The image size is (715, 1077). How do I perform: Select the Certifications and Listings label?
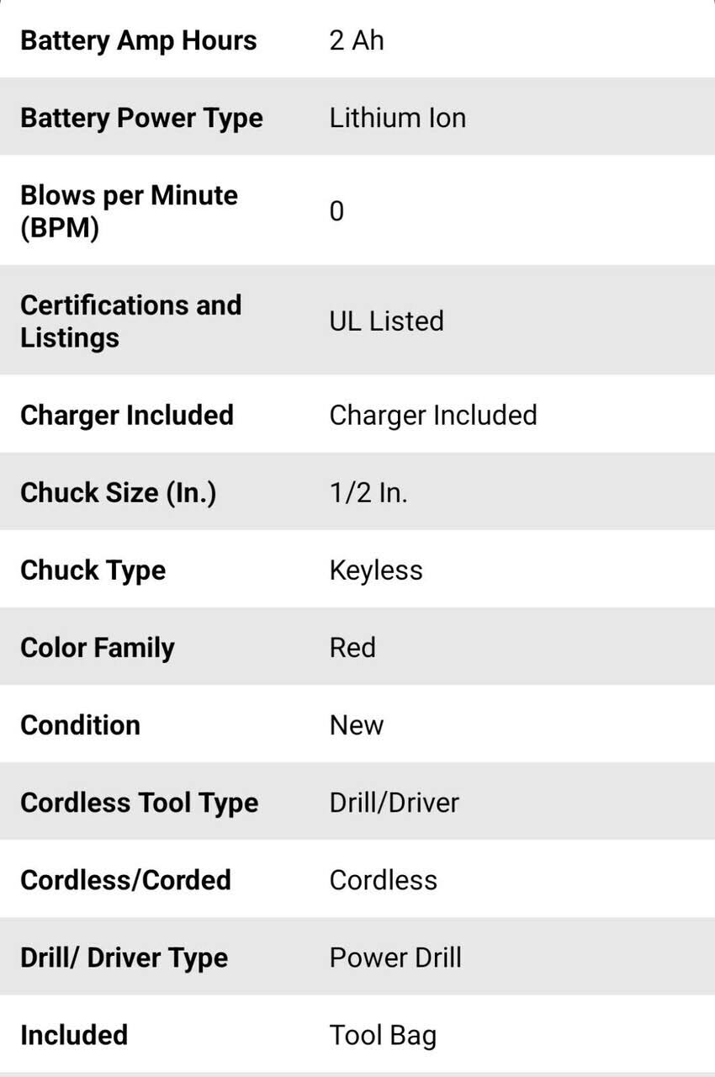coord(130,321)
